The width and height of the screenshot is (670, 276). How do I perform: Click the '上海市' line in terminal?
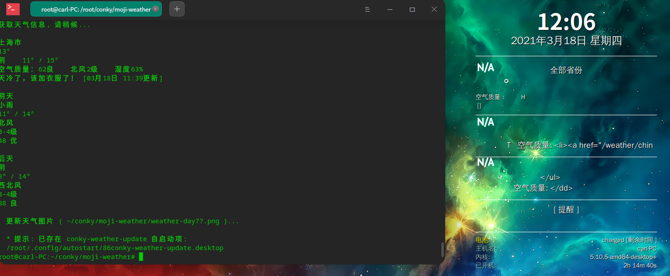[11, 42]
